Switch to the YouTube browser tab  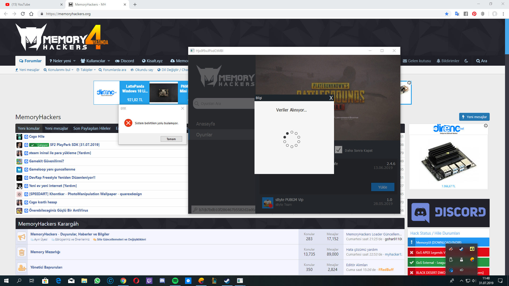[33, 5]
